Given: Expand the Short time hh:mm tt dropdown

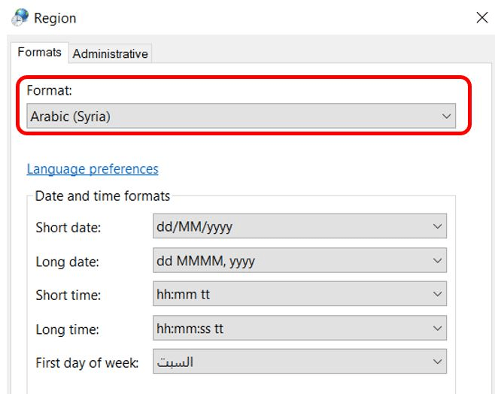Looking at the screenshot, I should [x=438, y=295].
